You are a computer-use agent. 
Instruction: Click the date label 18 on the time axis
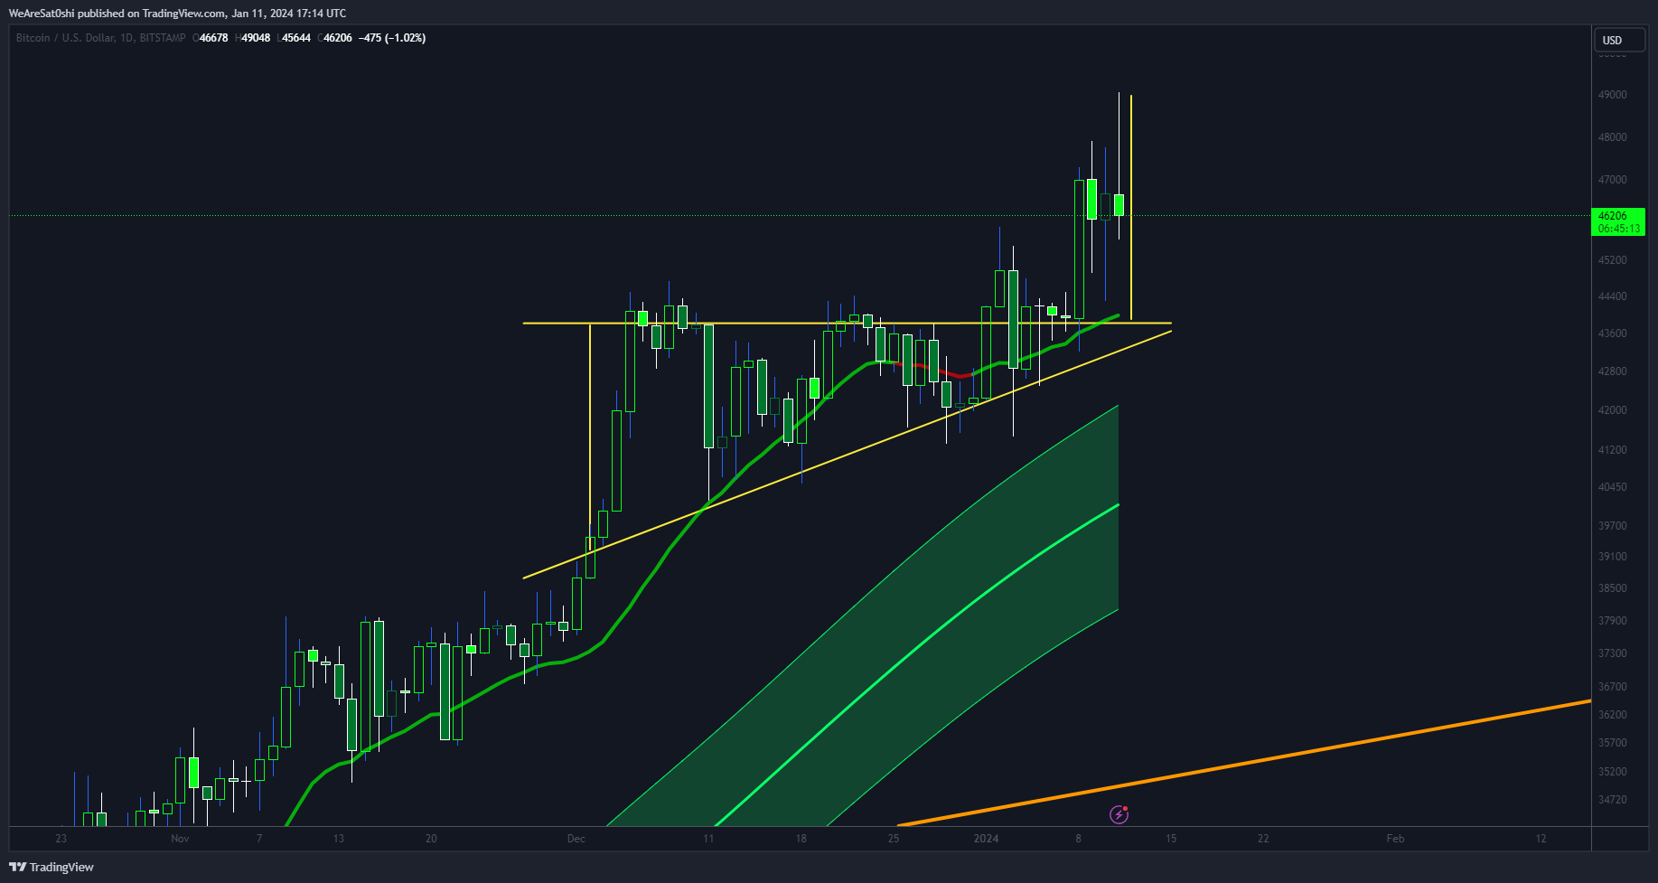tap(801, 839)
